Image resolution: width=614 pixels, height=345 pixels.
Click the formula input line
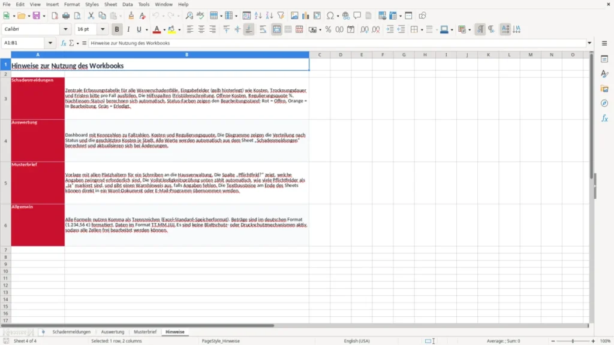click(337, 43)
